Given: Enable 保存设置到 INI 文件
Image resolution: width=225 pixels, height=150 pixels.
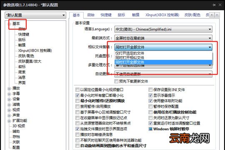Looking at the screenshot, I should coord(150,90).
